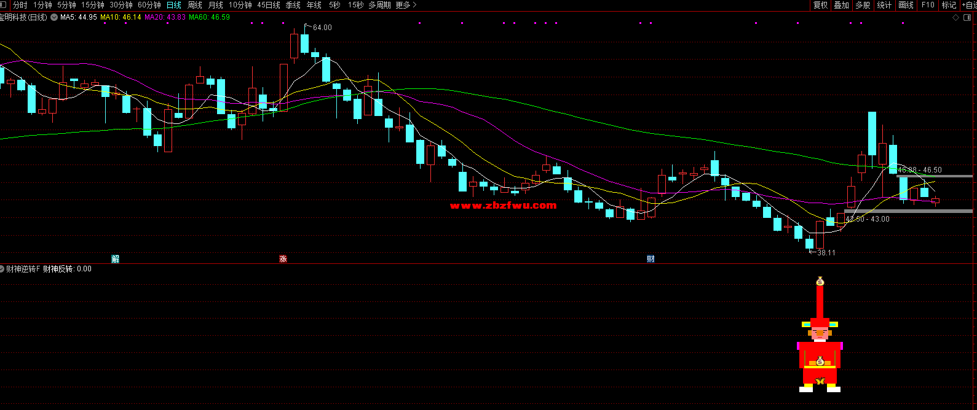Select the 1分钟 period tab

pos(42,5)
